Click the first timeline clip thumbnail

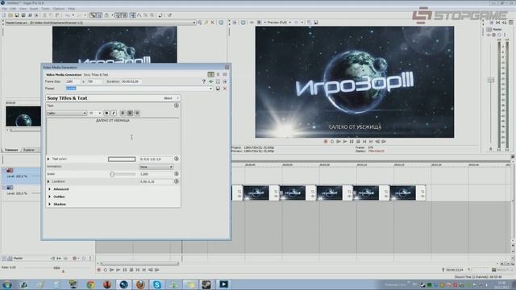[256, 193]
